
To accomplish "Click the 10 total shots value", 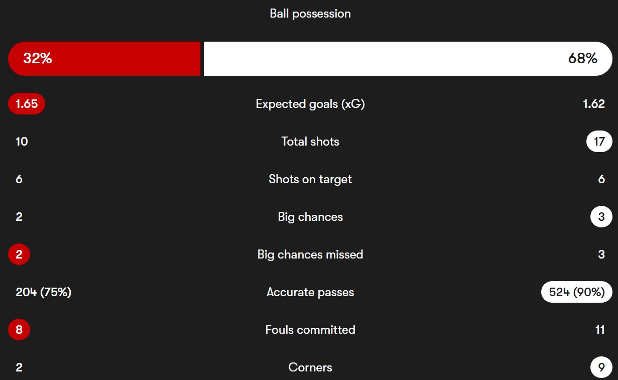I will [x=22, y=142].
